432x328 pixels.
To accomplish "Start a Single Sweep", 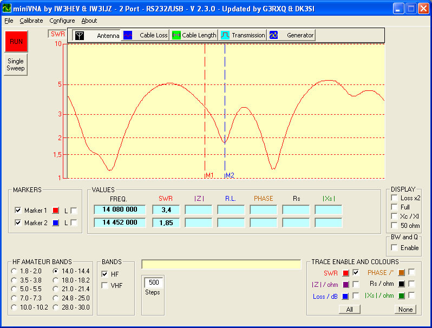I will (15, 65).
